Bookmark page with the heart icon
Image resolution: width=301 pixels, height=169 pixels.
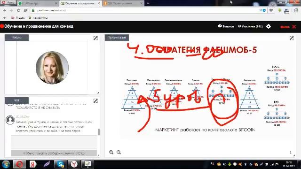coord(271,10)
